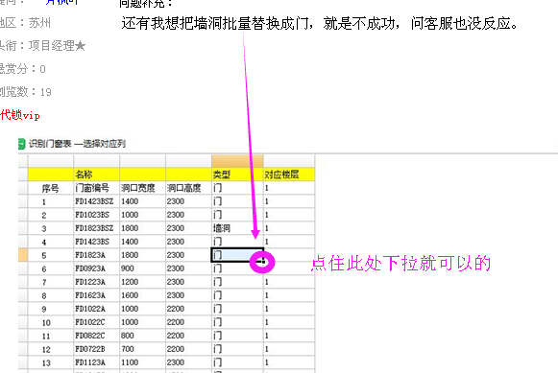Select width 800 in the FD0822C row

tap(142, 336)
